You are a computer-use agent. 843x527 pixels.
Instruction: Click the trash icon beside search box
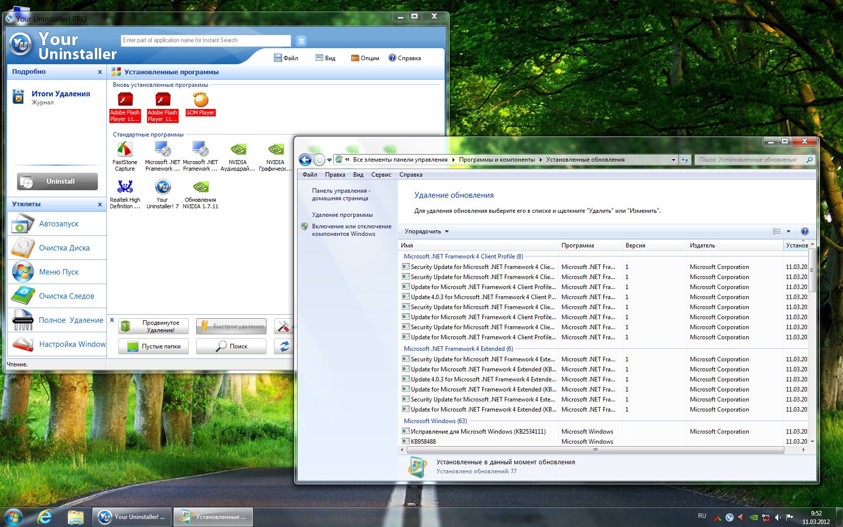point(301,41)
